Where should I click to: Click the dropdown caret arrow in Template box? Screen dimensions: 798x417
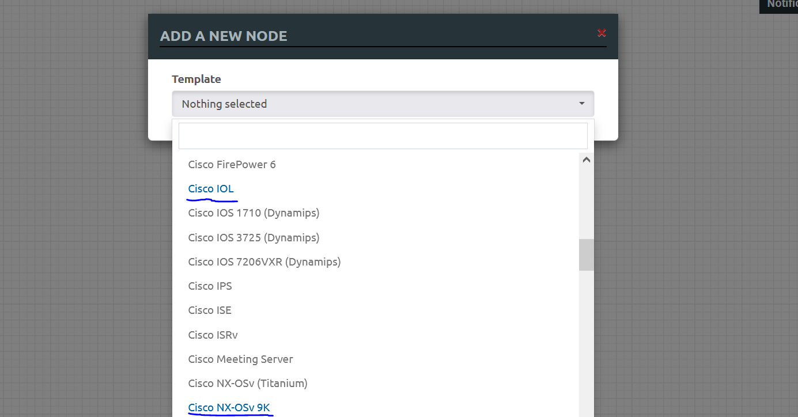point(582,104)
